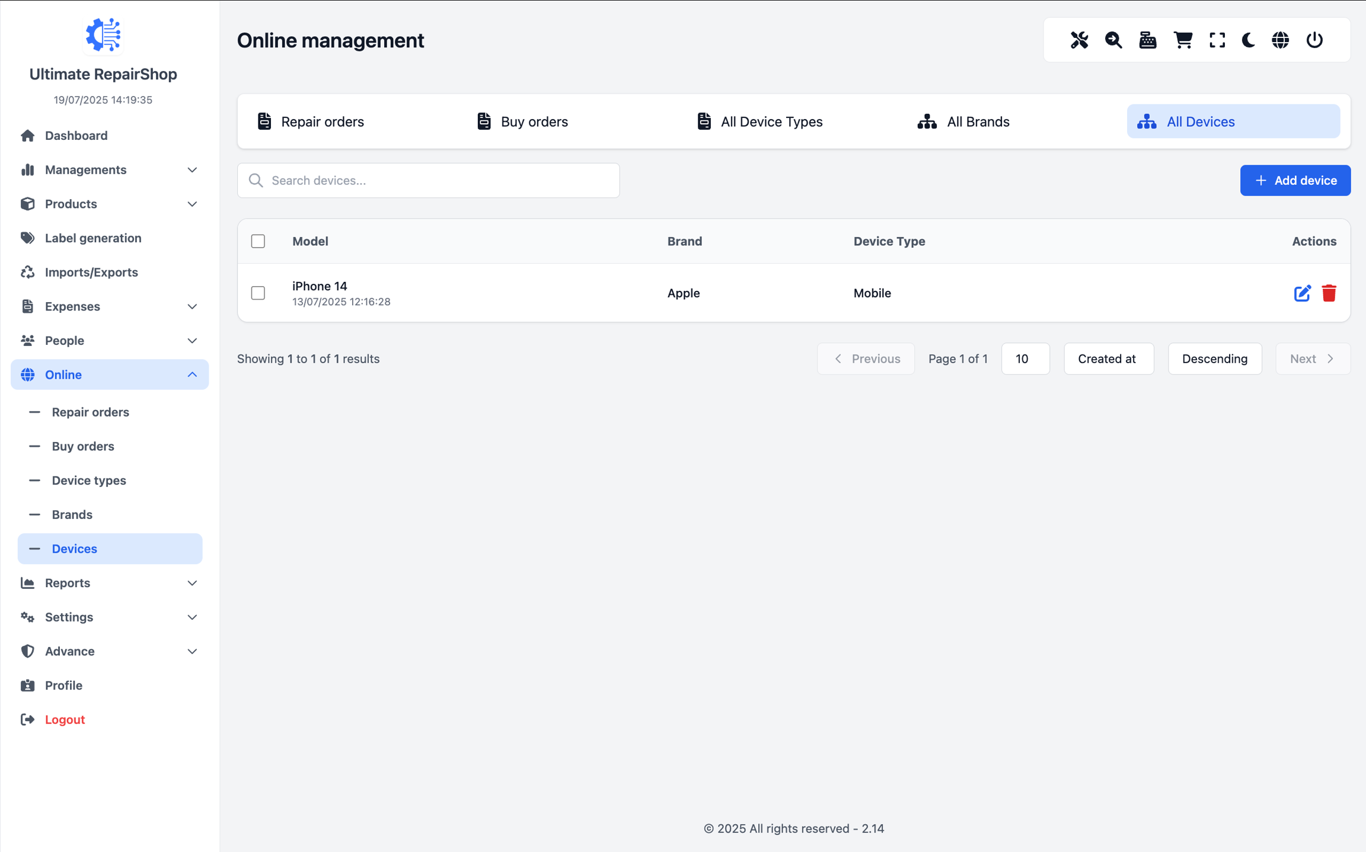The image size is (1366, 852).
Task: Open the shopping cart icon
Action: click(1183, 40)
